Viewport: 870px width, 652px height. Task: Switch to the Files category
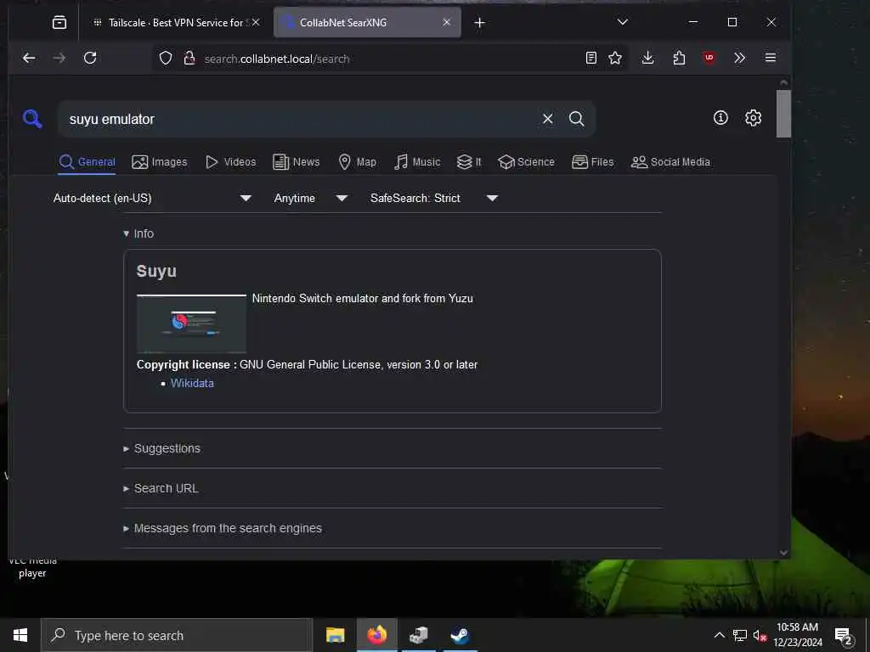592,162
